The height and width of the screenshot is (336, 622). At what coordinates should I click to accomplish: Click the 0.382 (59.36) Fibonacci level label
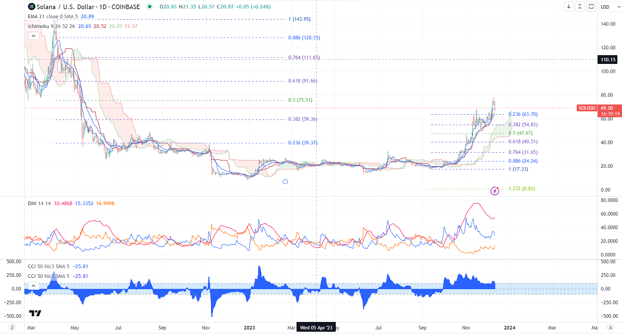pyautogui.click(x=302, y=119)
